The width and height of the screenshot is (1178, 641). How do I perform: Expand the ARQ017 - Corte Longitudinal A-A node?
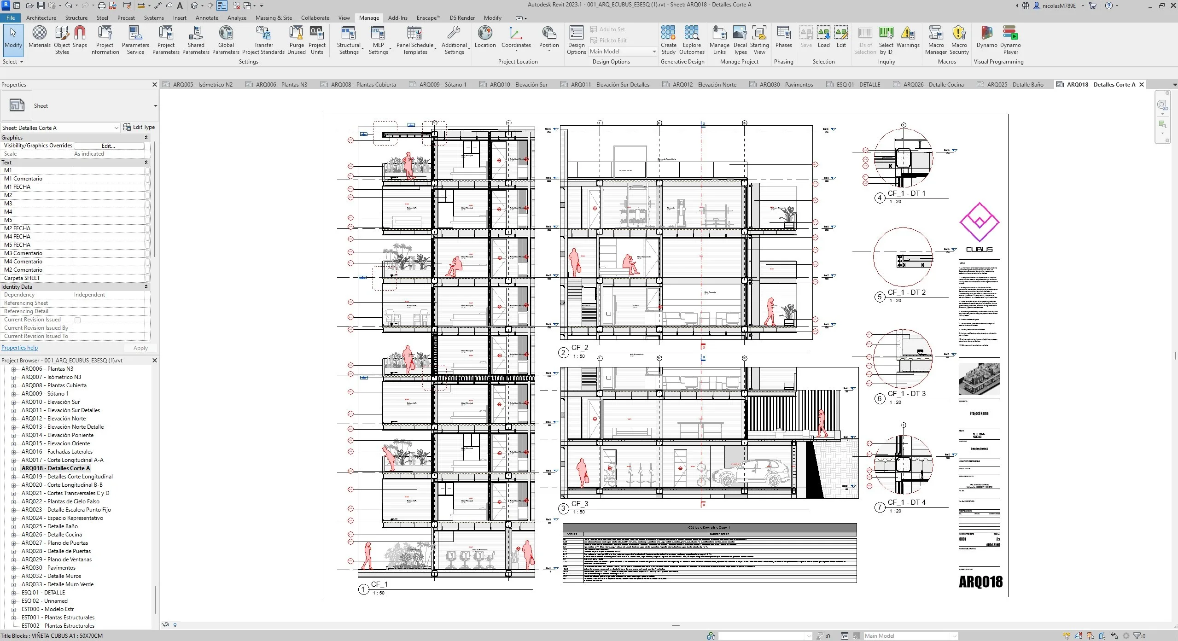pyautogui.click(x=13, y=460)
